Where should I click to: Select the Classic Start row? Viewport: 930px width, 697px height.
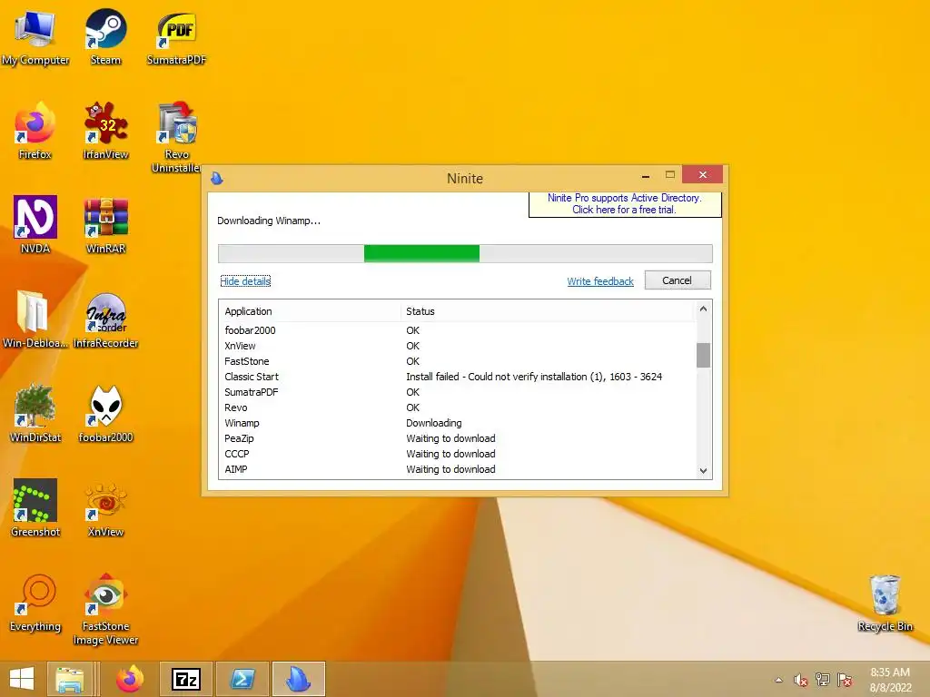(x=457, y=377)
